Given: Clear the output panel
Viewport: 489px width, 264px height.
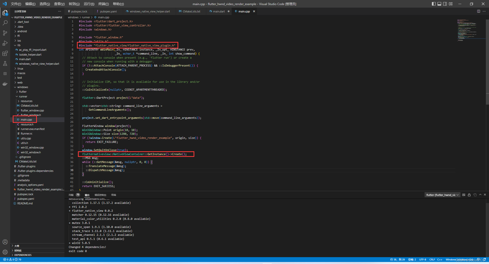Looking at the screenshot, I should coord(464,195).
